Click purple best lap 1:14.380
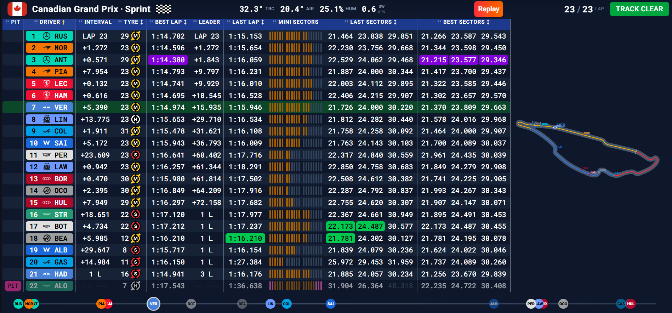The width and height of the screenshot is (672, 313). [x=168, y=60]
